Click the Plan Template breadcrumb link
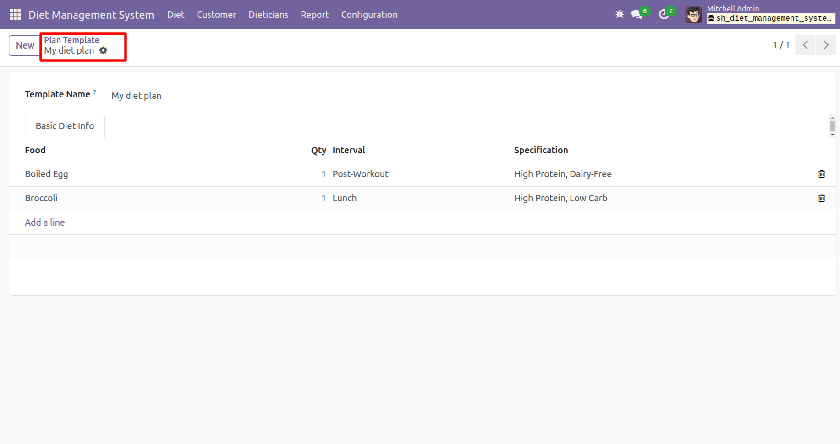Viewport: 840px width, 444px height. coord(71,40)
